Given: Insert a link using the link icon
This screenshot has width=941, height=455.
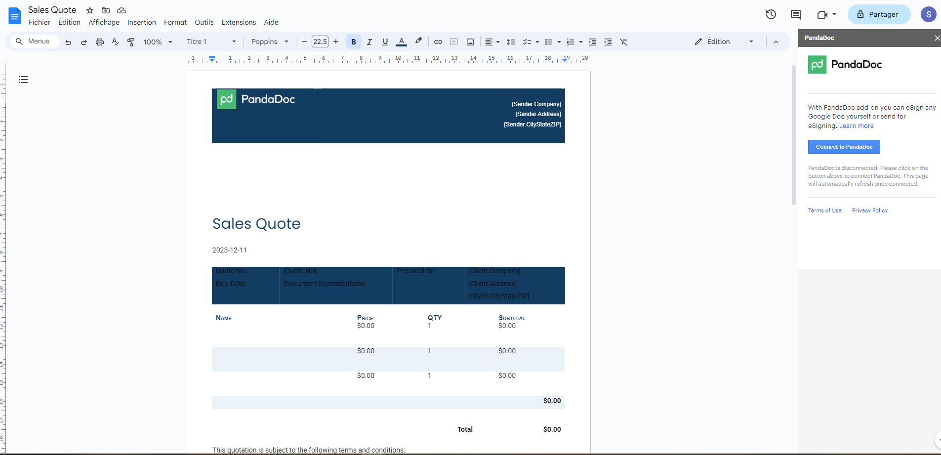Looking at the screenshot, I should pyautogui.click(x=438, y=41).
